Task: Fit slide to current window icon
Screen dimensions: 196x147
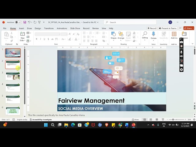Action: click(x=194, y=120)
